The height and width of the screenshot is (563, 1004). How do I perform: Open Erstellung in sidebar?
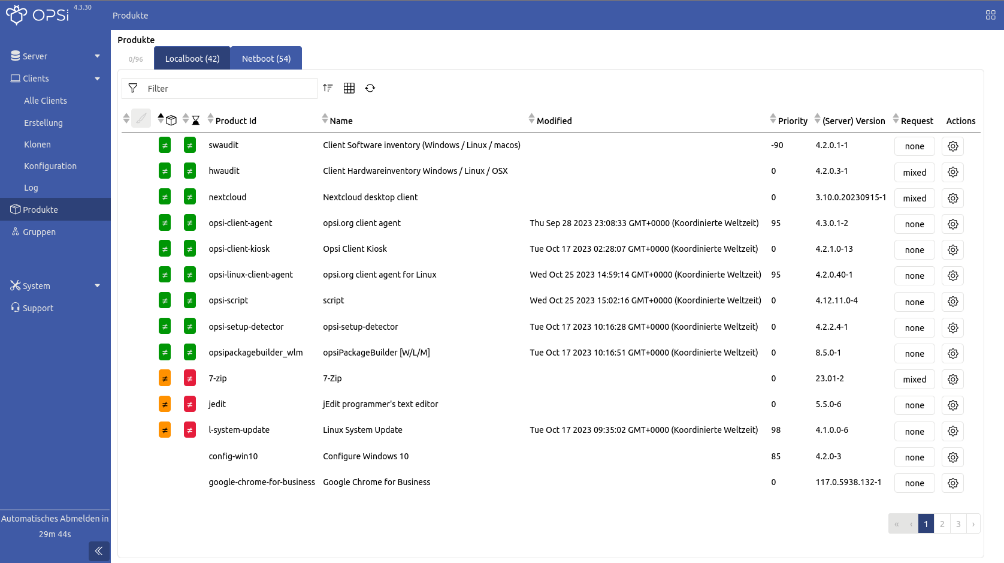43,123
